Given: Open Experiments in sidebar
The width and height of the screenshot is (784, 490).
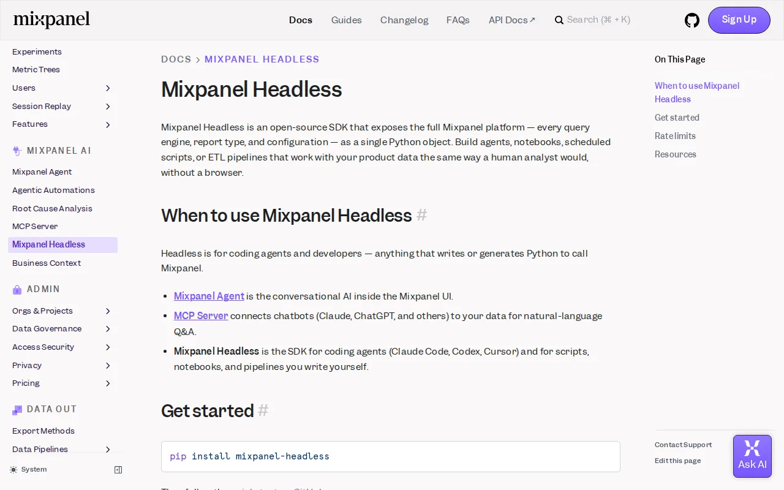Looking at the screenshot, I should pos(37,52).
